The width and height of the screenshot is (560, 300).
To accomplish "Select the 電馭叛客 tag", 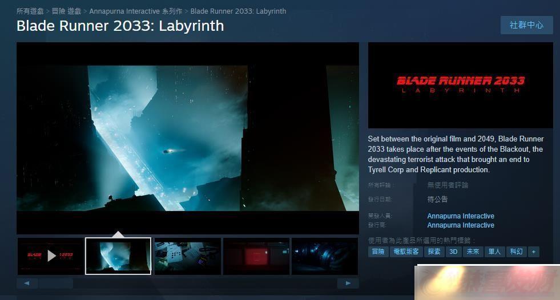I will pos(406,252).
